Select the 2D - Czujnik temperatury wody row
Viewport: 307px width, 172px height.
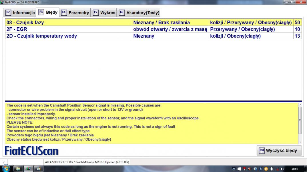153,36
